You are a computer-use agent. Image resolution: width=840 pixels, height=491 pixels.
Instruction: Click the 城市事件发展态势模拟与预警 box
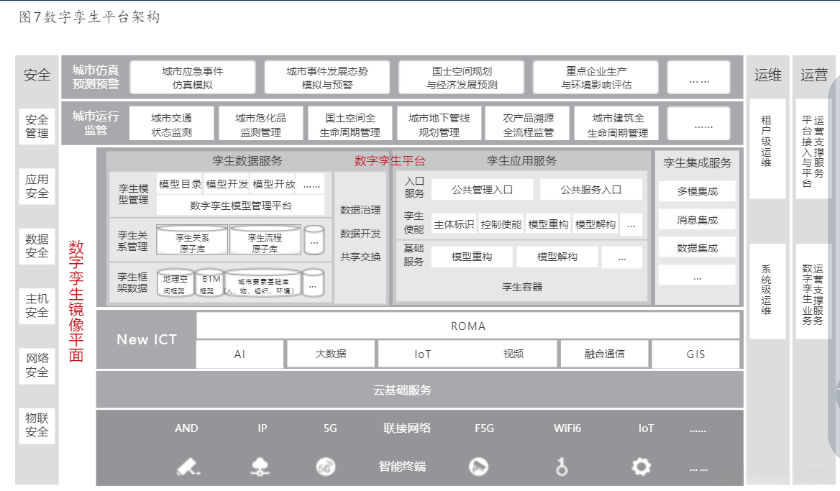(327, 78)
